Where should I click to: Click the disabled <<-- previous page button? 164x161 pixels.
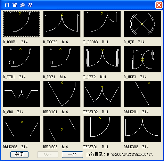pos(48,154)
